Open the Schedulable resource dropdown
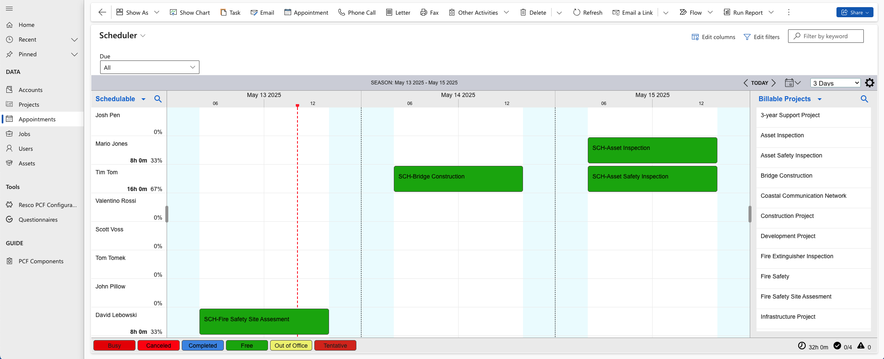Viewport: 884px width, 359px height. coord(120,99)
